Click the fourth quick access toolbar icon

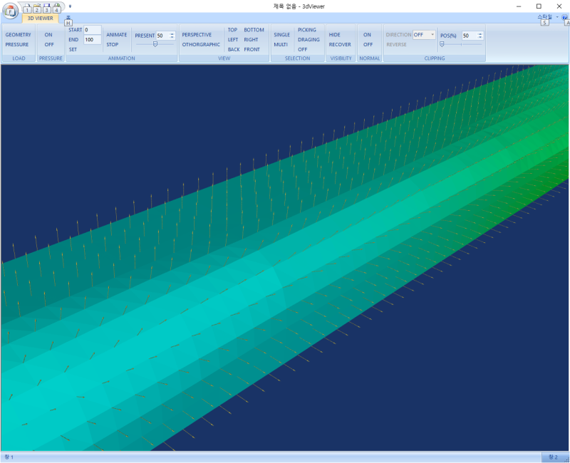click(56, 8)
